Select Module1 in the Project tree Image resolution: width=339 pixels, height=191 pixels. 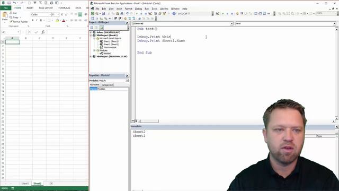[x=107, y=54]
